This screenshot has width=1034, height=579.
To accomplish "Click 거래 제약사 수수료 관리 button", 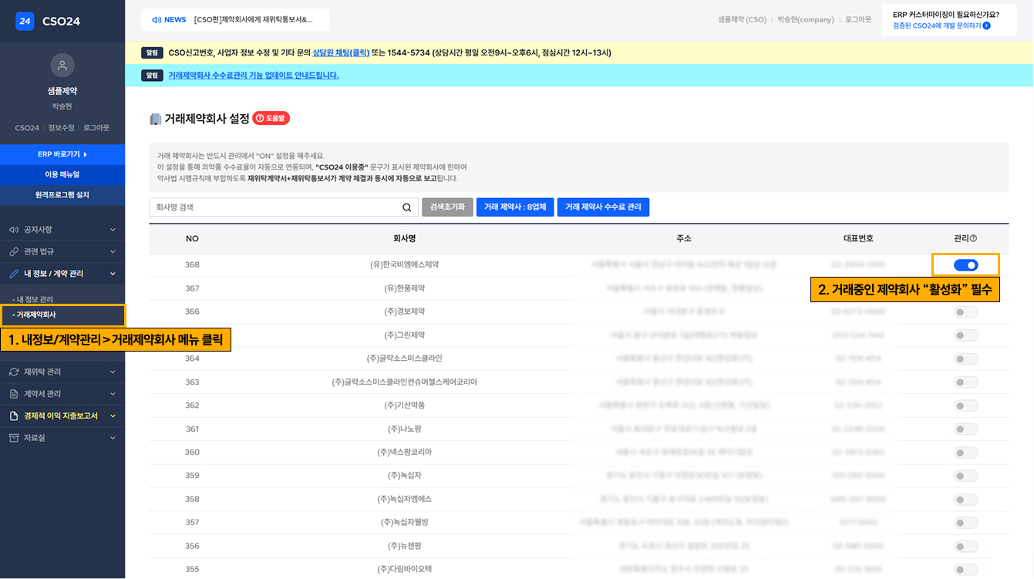I will click(603, 207).
